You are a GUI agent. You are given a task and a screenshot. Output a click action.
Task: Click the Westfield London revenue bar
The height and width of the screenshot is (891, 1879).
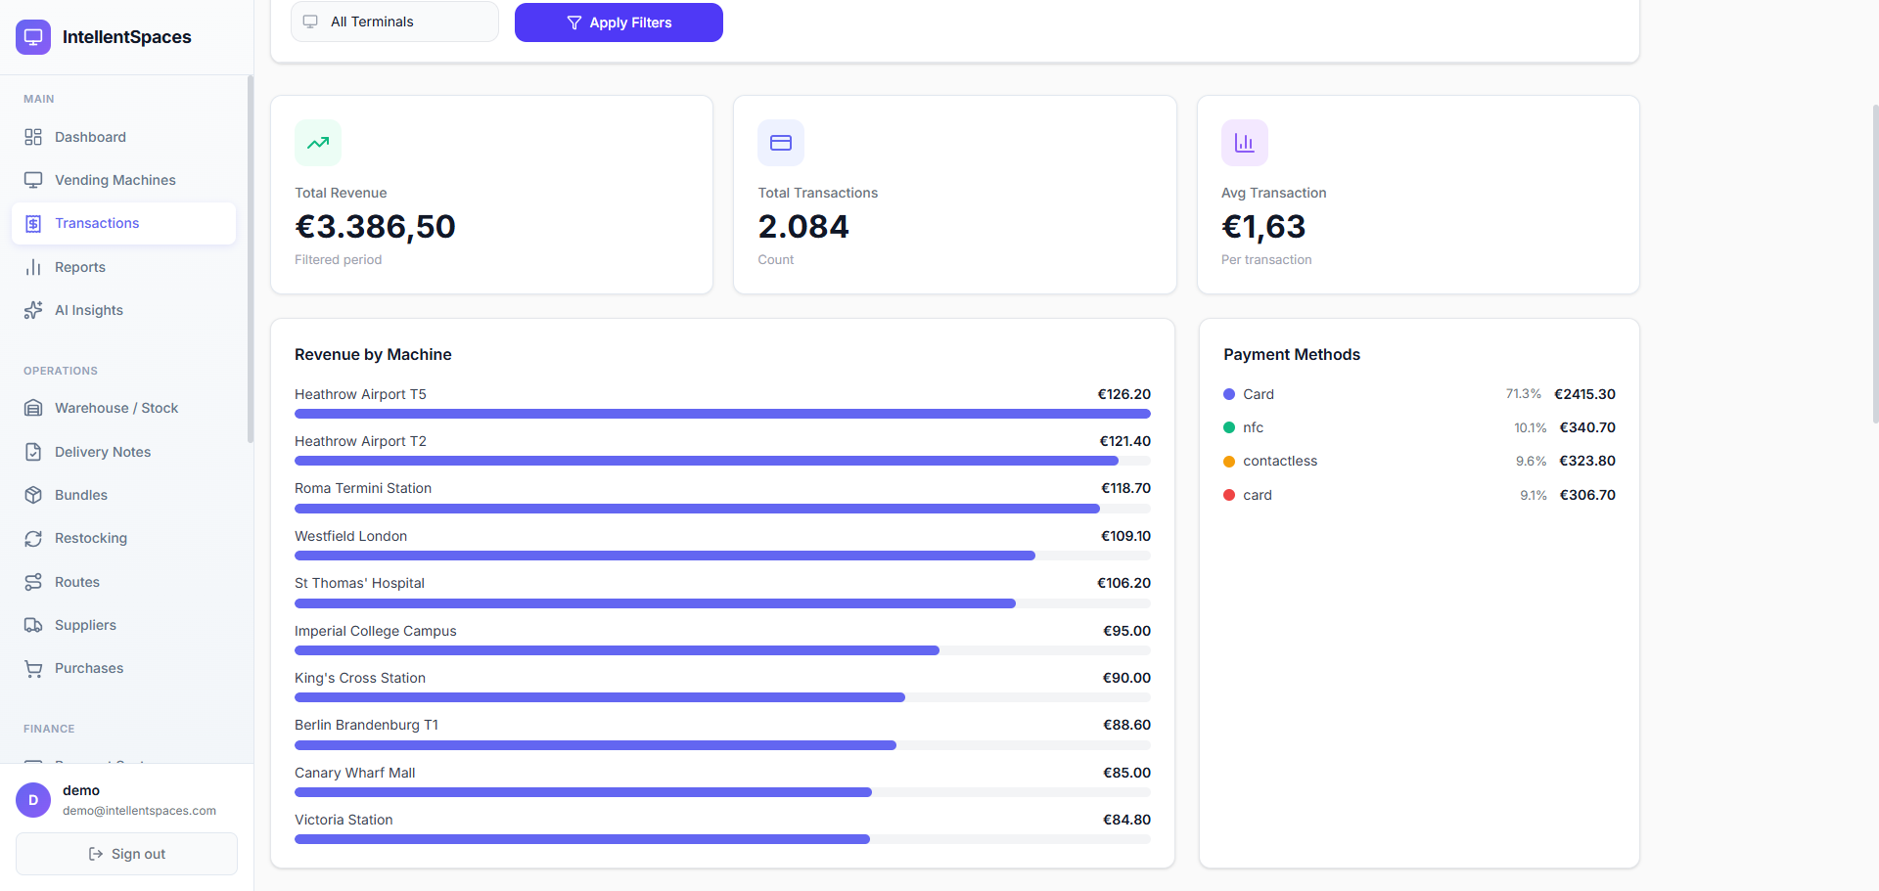pos(665,556)
